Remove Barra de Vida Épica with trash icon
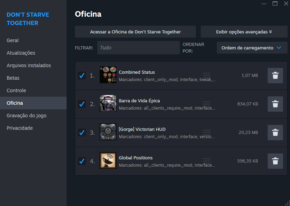This screenshot has height=206, width=290. tap(275, 104)
